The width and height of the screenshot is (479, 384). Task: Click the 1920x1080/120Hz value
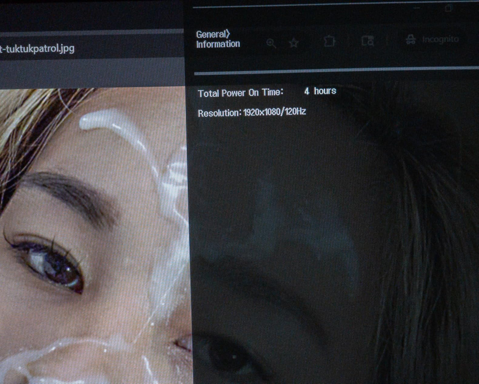(x=274, y=112)
